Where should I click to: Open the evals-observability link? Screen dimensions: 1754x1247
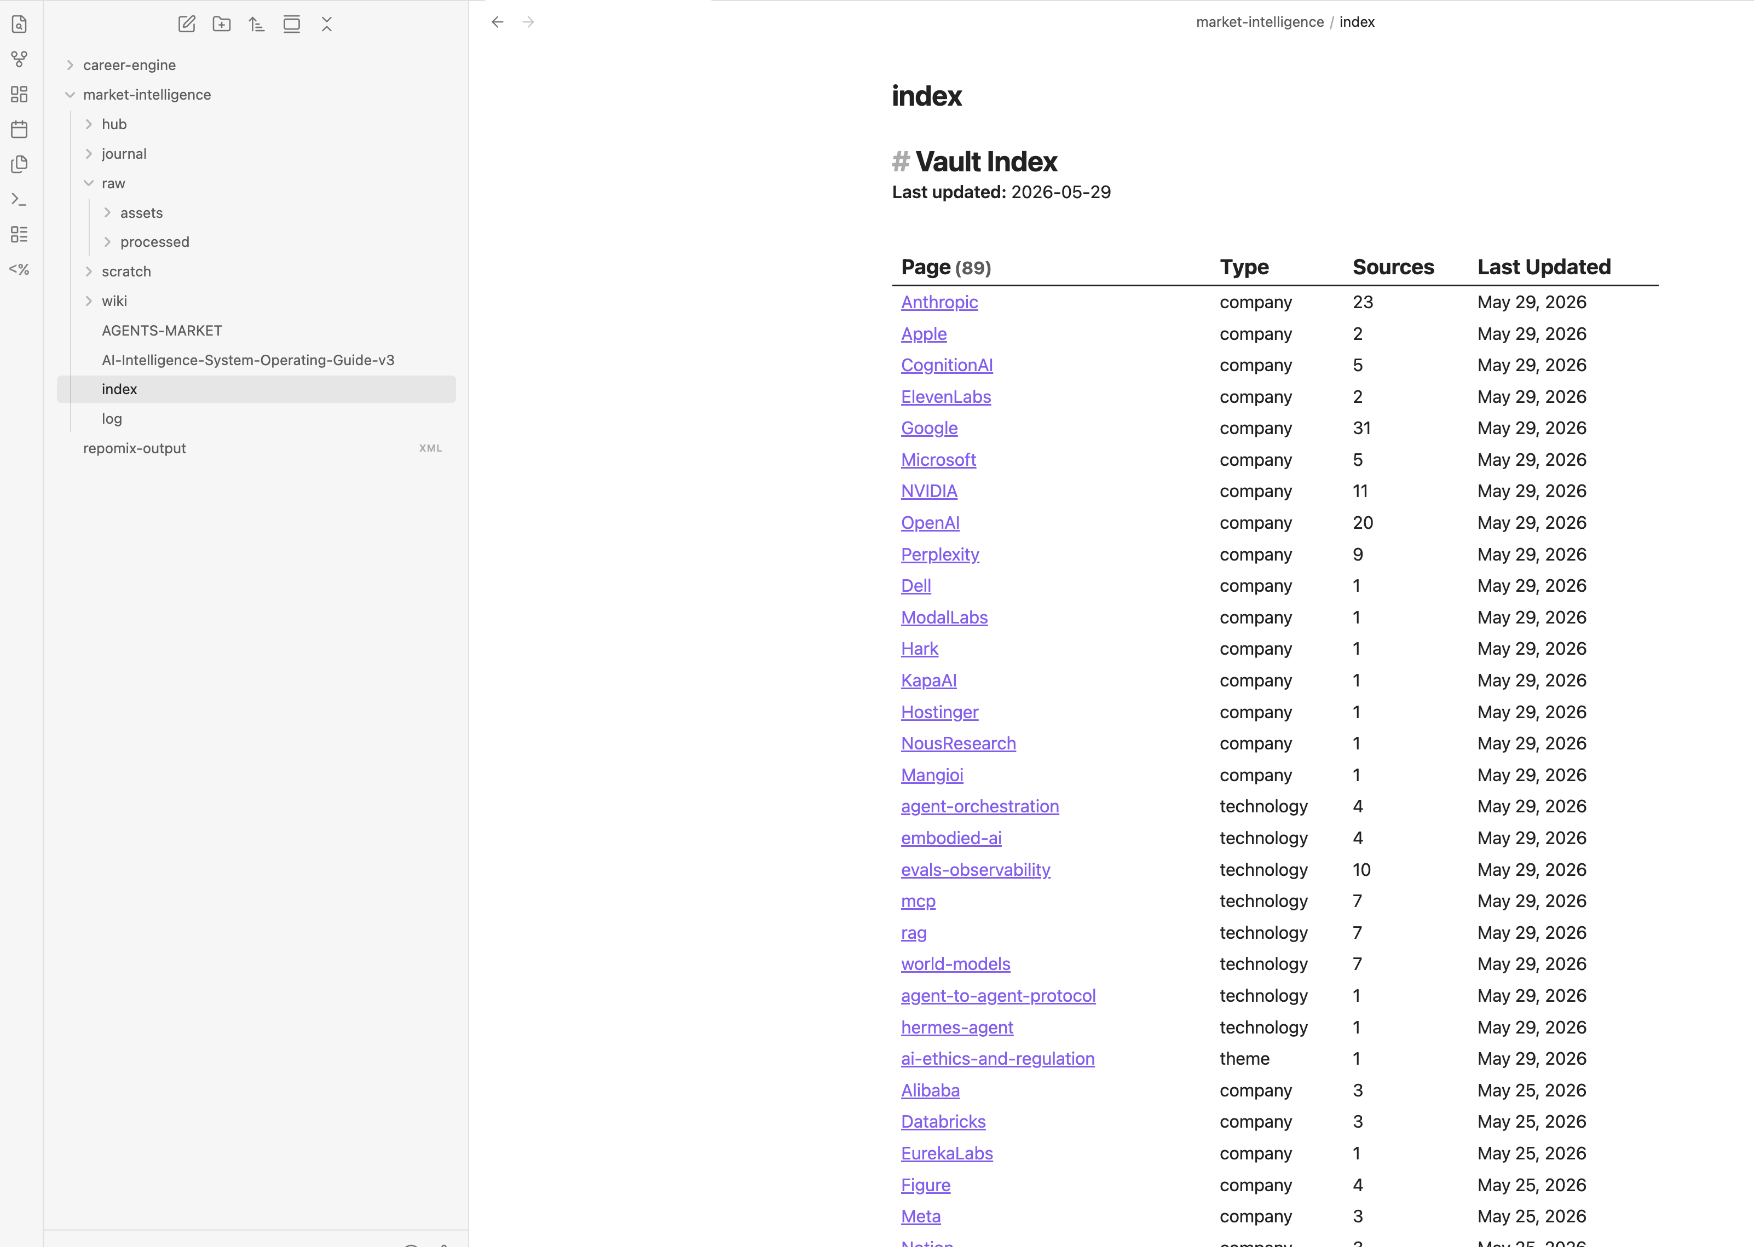point(976,870)
